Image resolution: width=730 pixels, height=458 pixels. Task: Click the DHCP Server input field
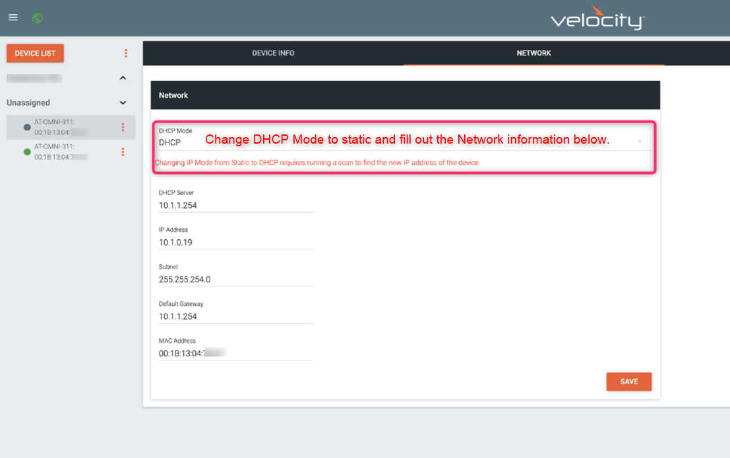pyautogui.click(x=235, y=205)
